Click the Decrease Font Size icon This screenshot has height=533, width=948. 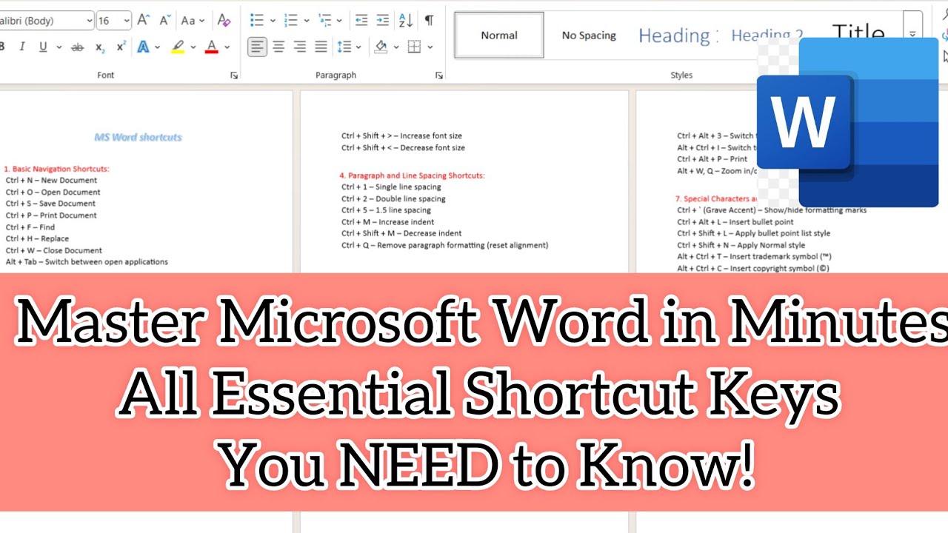(x=164, y=21)
